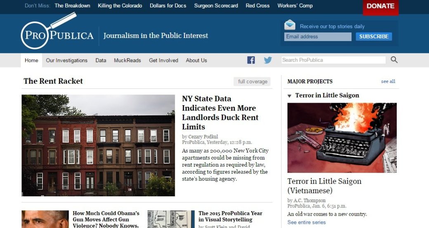Open Terror in Little Saigon (Vietnamese) headline

324,186
